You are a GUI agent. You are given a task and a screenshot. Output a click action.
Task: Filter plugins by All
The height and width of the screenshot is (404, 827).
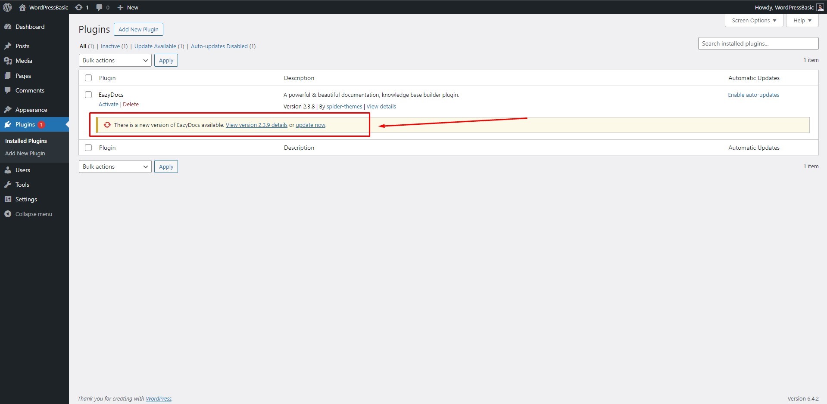(83, 46)
